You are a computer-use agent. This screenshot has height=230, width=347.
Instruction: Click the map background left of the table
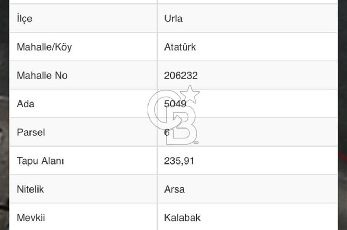(x=4, y=139)
